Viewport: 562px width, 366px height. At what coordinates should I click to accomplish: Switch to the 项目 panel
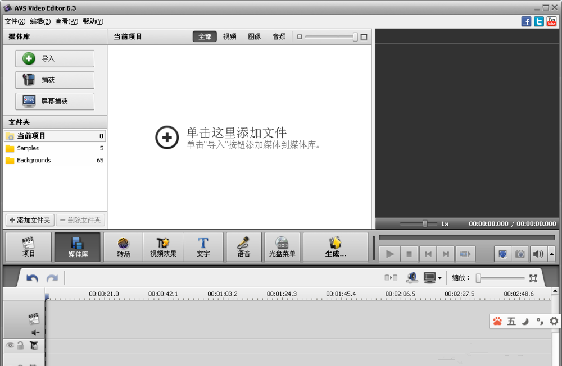click(28, 246)
